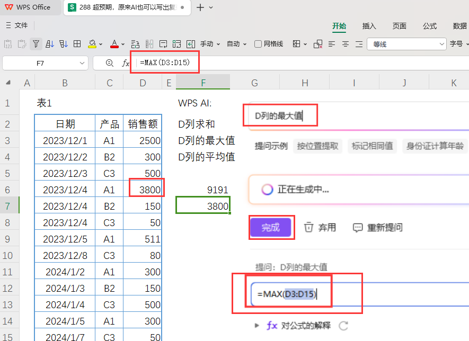This screenshot has width=469, height=341.
Task: Select cell with value 511
Action: pyautogui.click(x=143, y=239)
